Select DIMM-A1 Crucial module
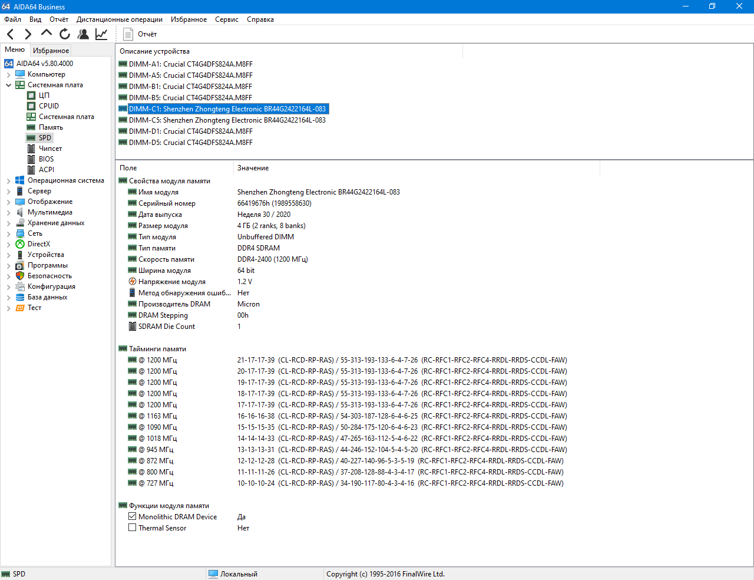Viewport: 754px width, 580px height. pos(191,64)
